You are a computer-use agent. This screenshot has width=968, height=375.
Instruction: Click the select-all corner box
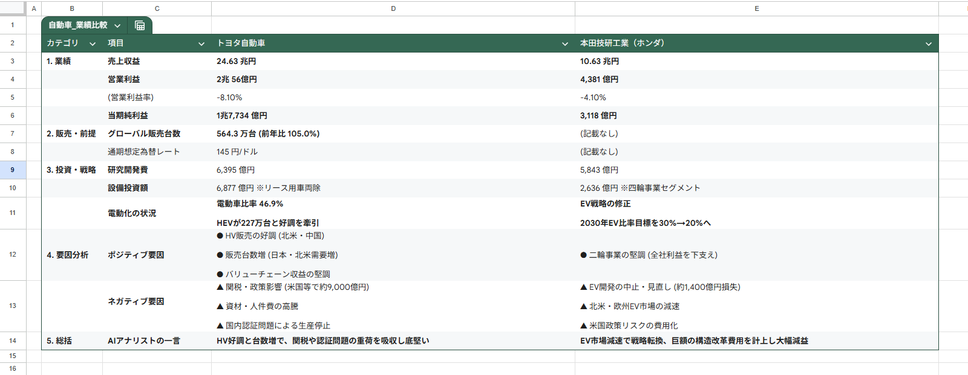tap(12, 8)
